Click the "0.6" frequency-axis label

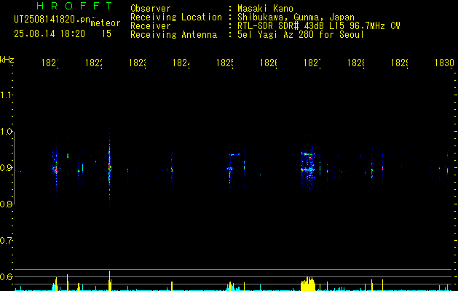point(6,276)
